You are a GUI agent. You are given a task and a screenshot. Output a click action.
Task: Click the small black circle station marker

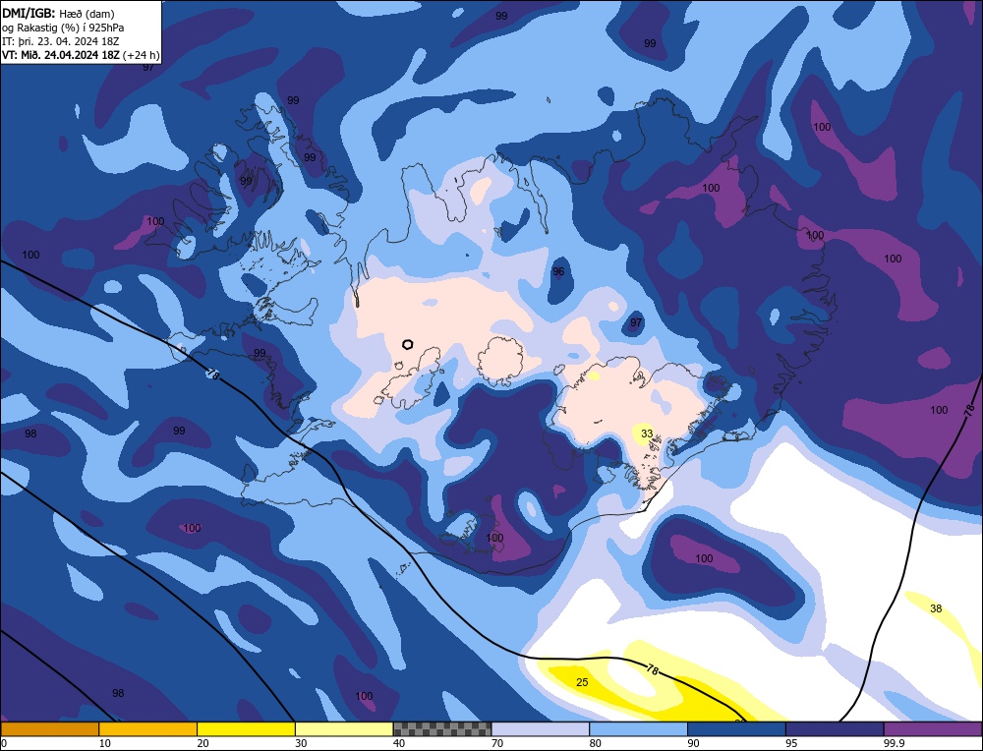pos(408,344)
